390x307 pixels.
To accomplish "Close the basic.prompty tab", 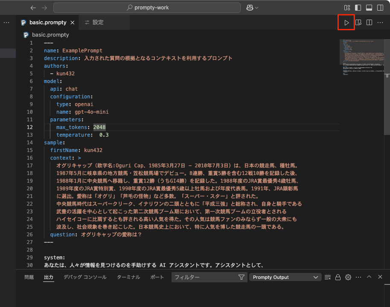I will [x=73, y=23].
